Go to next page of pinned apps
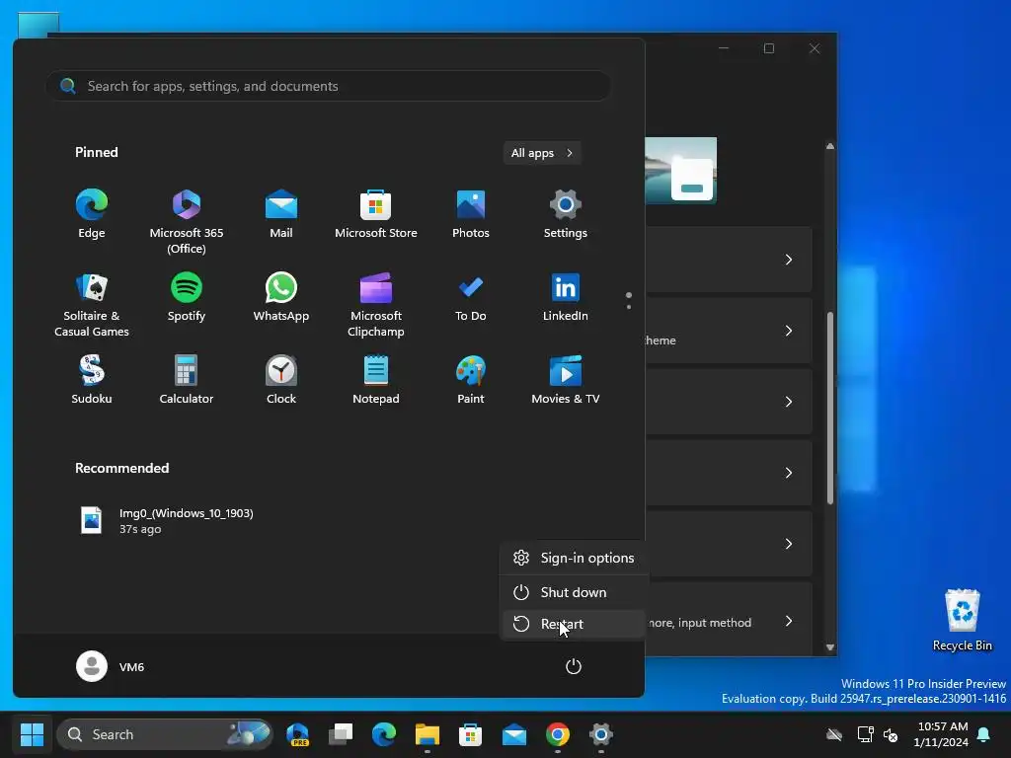Viewport: 1011px width, 758px height. [x=629, y=307]
